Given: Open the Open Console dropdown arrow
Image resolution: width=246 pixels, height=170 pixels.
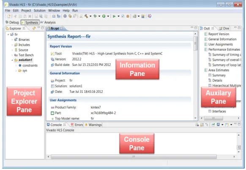Looking at the screenshot, I should coord(231,124).
